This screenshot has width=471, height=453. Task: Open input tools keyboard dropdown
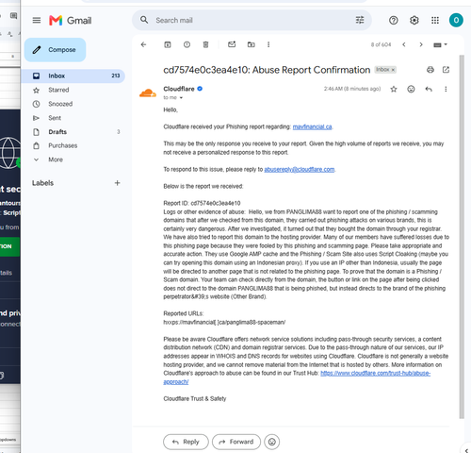pyautogui.click(x=440, y=45)
